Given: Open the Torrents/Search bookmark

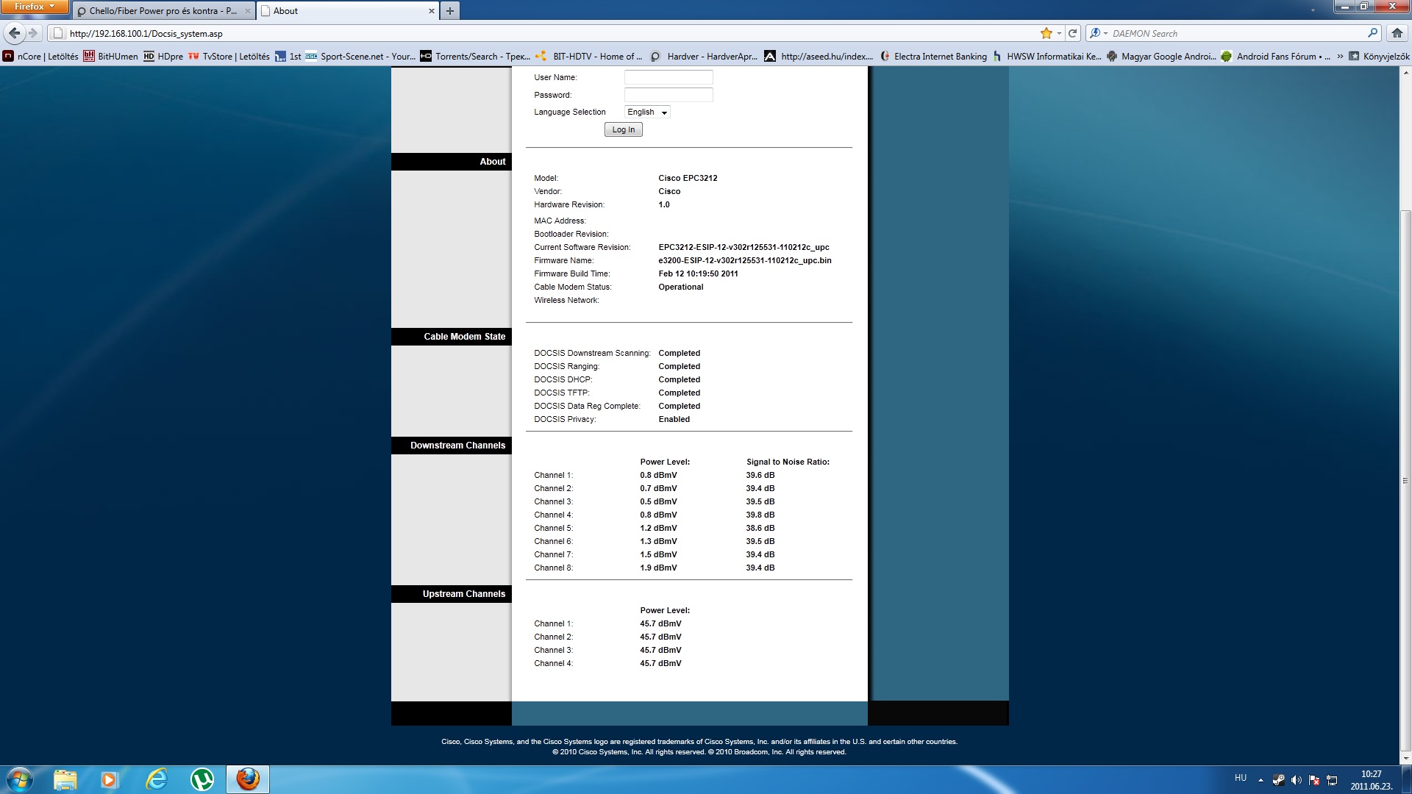Looking at the screenshot, I should tap(475, 56).
